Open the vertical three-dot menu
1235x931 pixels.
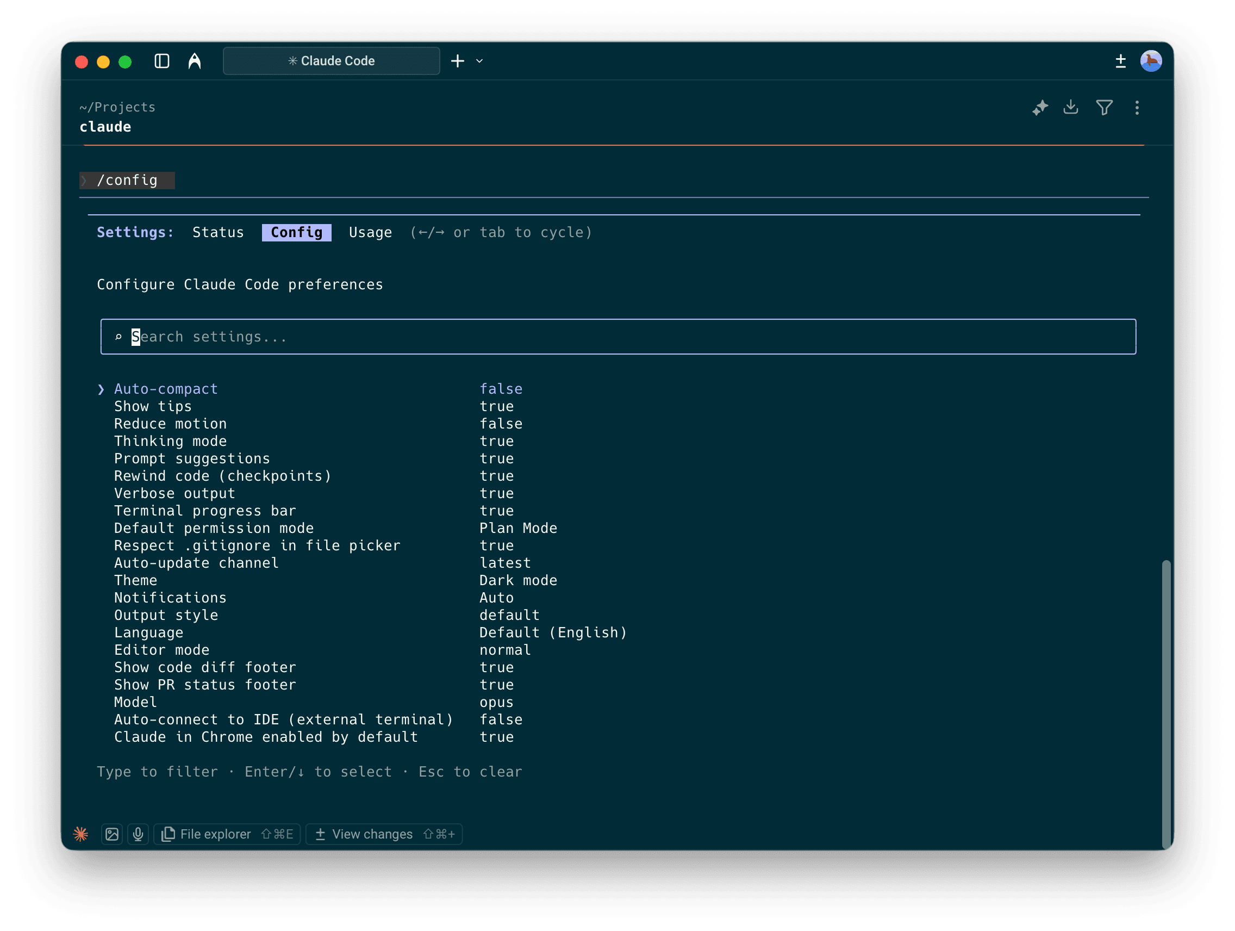coord(1137,107)
